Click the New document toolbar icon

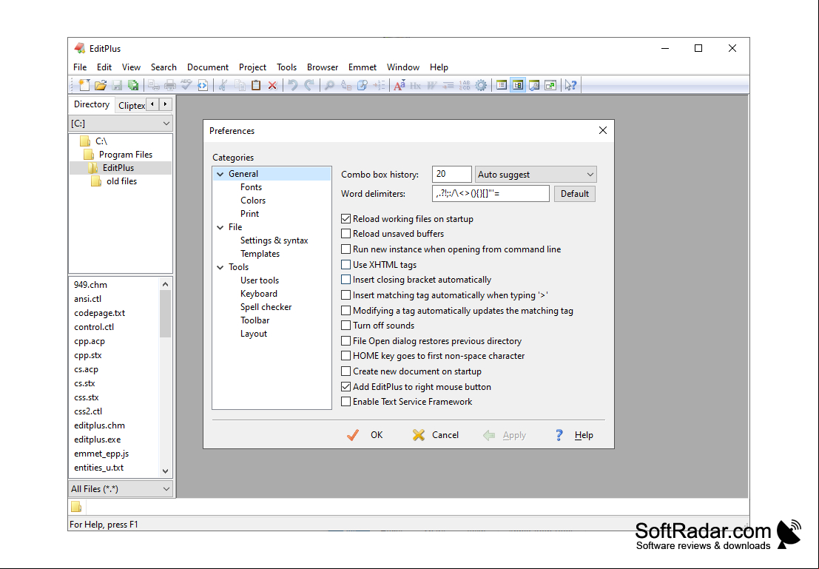[84, 85]
